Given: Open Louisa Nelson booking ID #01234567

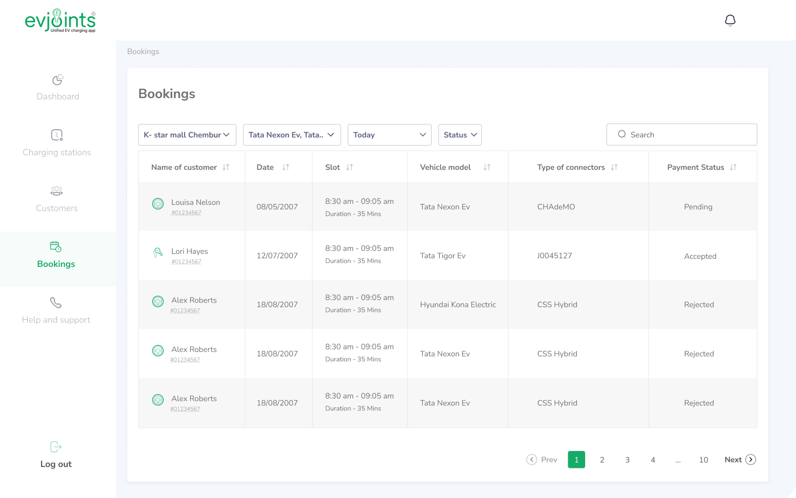Looking at the screenshot, I should [x=186, y=213].
